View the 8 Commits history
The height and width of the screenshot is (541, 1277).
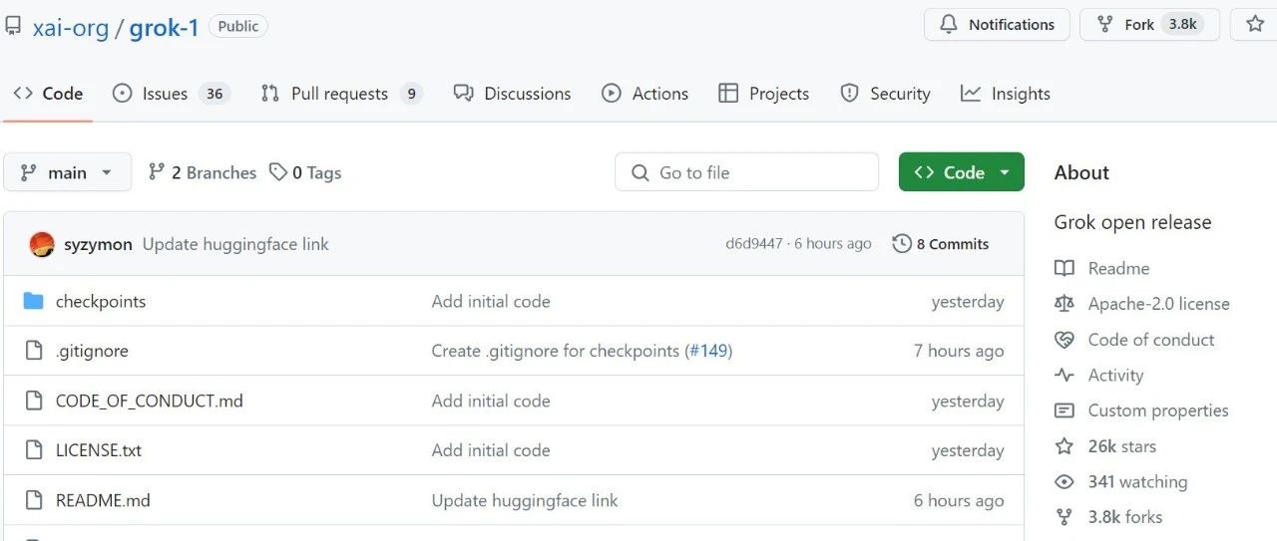941,244
